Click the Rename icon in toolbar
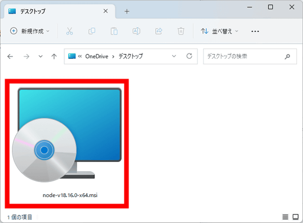Viewport: 303px width, 223px height. (136, 31)
